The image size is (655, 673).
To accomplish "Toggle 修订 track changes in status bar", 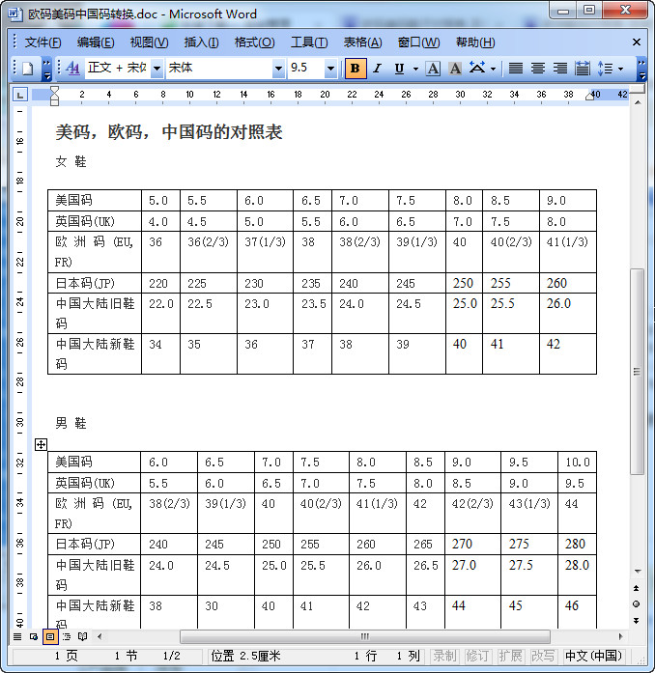I will (x=477, y=656).
